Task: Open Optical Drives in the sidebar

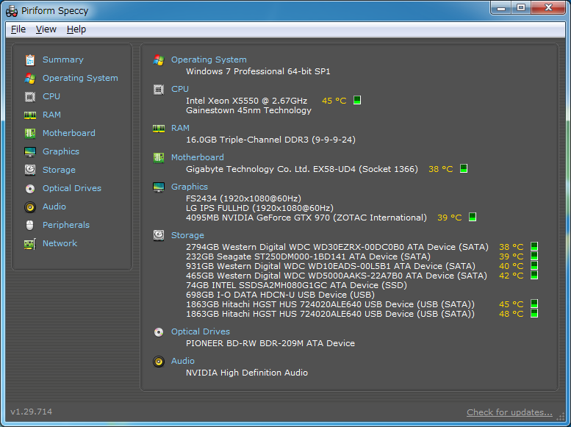Action: (x=72, y=188)
